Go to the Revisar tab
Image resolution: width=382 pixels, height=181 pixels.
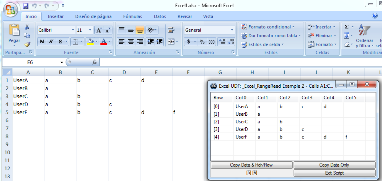[185, 16]
